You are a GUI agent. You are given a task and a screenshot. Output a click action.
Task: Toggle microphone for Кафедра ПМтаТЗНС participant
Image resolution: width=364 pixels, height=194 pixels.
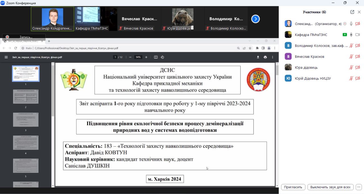point(351,35)
